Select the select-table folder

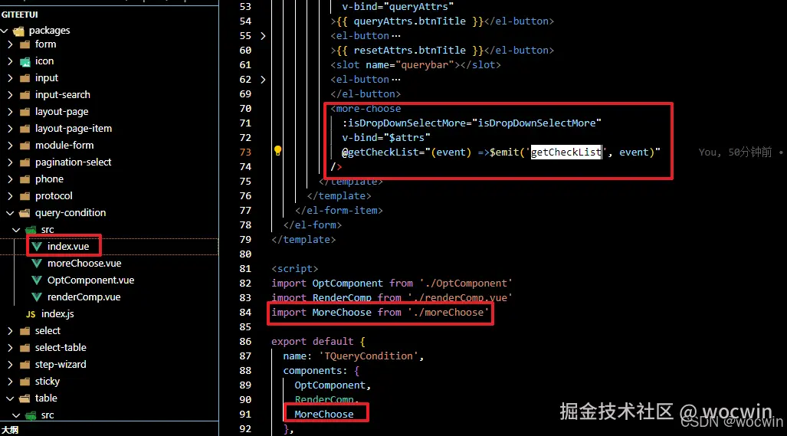tap(61, 348)
